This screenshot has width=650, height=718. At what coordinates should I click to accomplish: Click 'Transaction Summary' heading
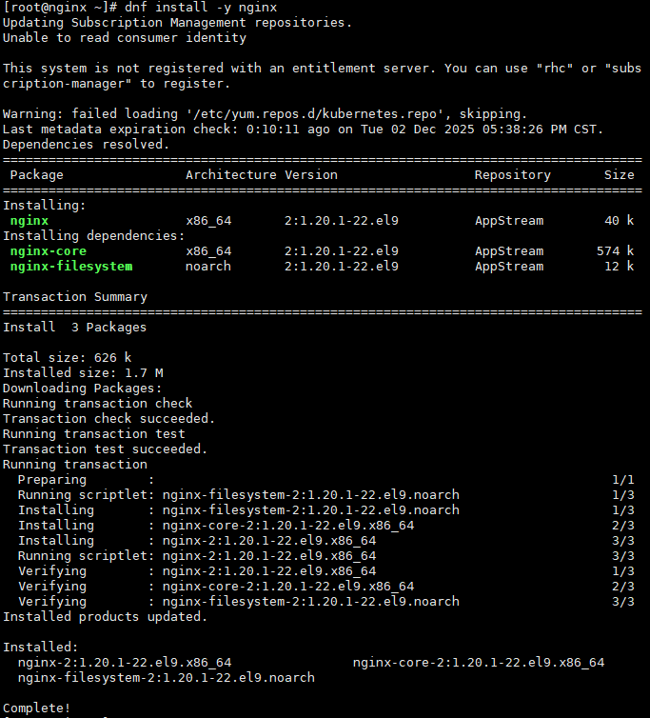tap(75, 297)
